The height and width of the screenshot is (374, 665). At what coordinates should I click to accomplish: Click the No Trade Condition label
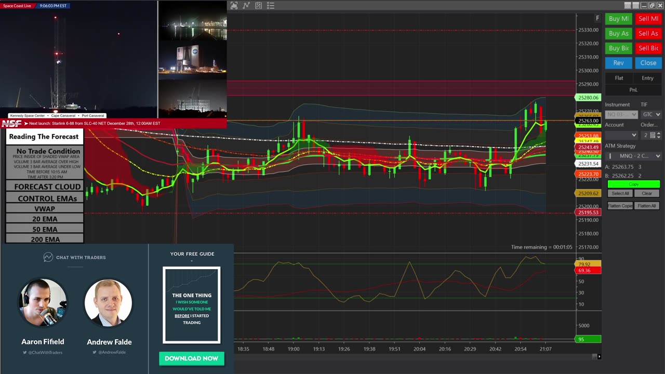pos(47,151)
